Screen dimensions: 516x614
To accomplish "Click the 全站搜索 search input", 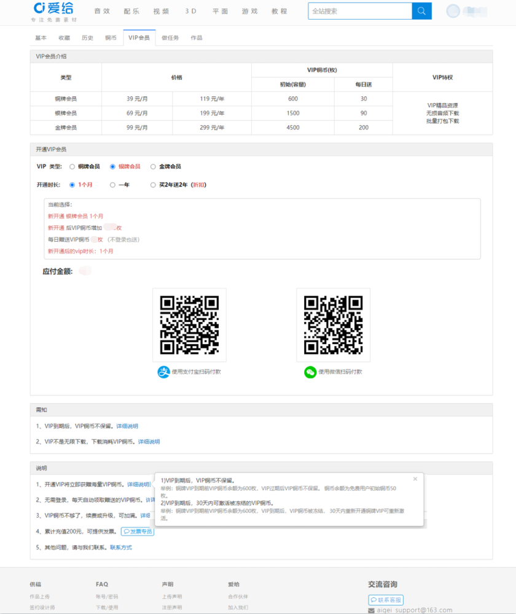I will pyautogui.click(x=360, y=11).
